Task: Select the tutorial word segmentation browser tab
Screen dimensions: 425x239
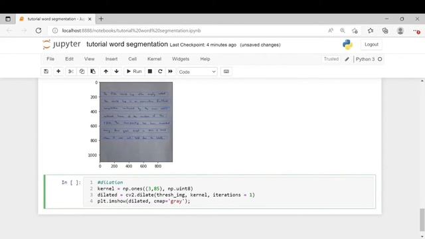Action: tap(56, 19)
